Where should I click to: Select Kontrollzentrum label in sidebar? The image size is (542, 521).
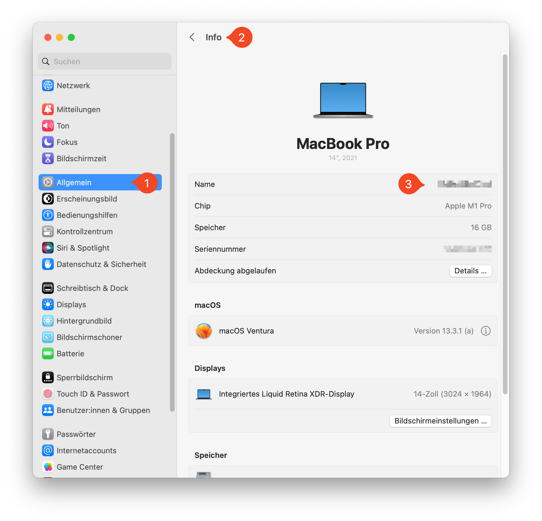85,232
